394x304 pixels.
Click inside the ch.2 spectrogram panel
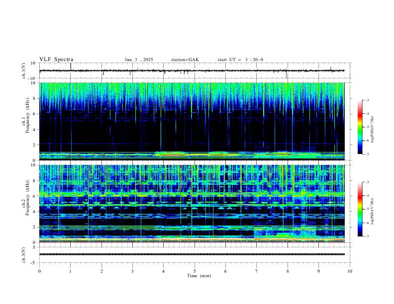[192, 204]
